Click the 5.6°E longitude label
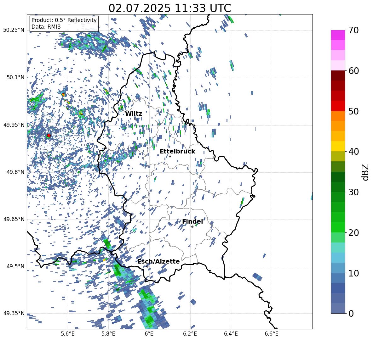This screenshot has height=340, width=373. [x=68, y=334]
